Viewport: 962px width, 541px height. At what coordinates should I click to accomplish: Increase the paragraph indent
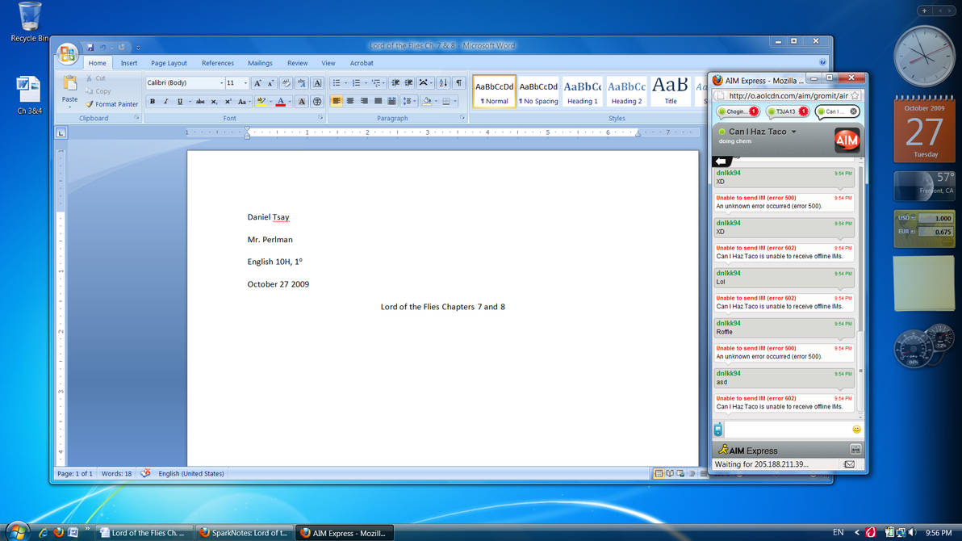408,83
